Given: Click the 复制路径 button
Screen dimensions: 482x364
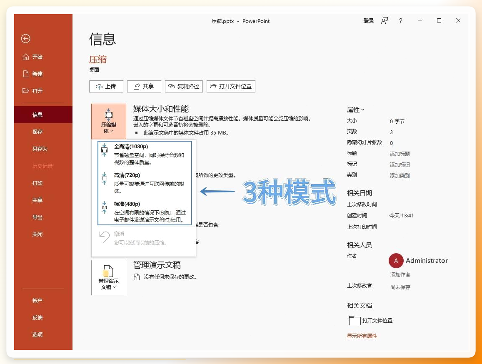Looking at the screenshot, I should (184, 86).
